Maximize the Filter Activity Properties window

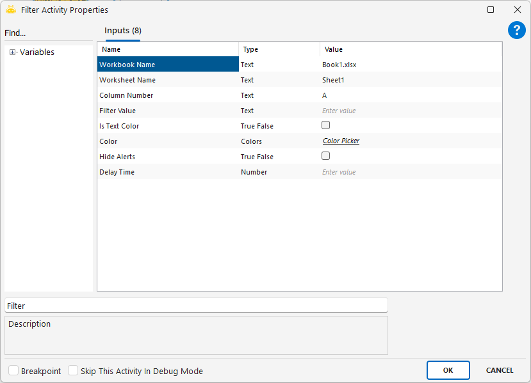click(491, 10)
